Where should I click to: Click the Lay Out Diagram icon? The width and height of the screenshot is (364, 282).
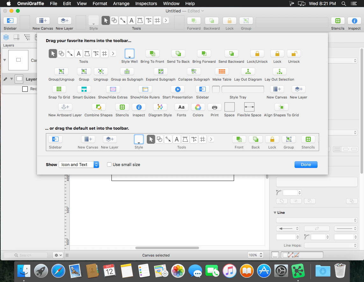(x=248, y=72)
